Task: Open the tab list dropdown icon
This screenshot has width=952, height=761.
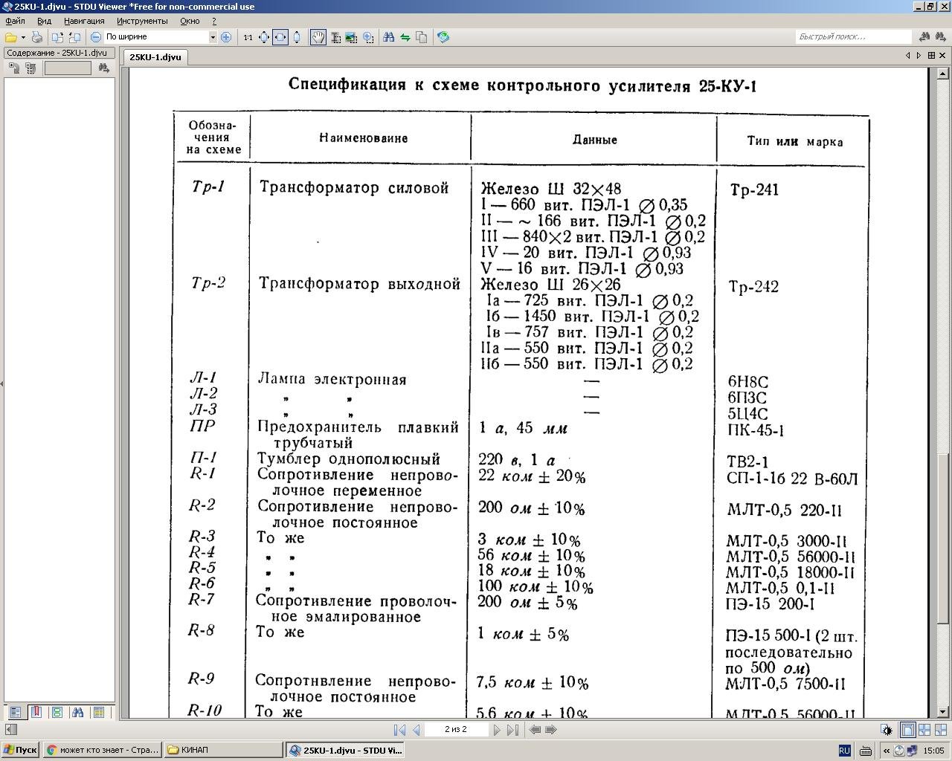Action: 931,56
